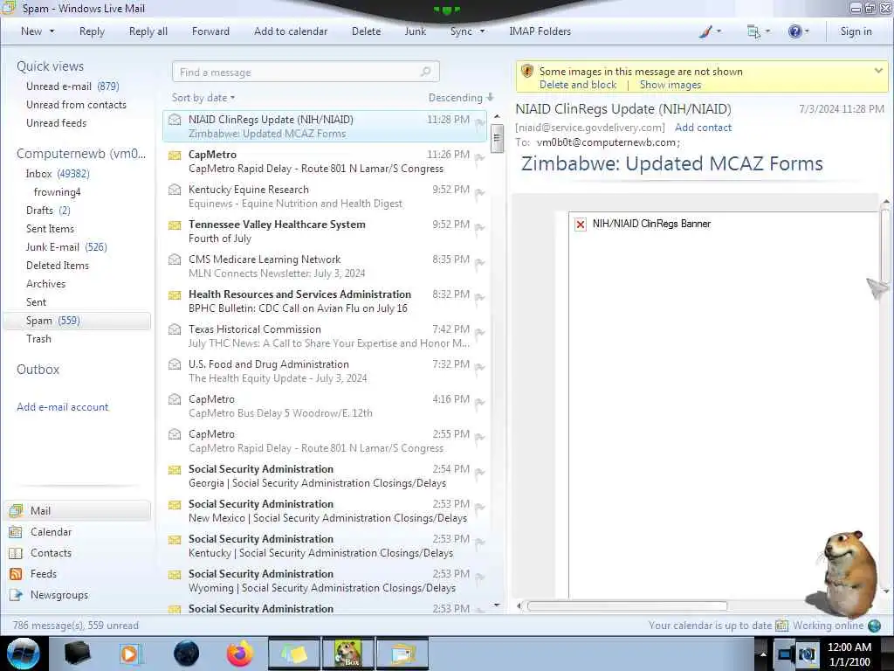Click the unread envelope icon for Health Resources and Services
Screen dimensions: 894x671
[175, 295]
